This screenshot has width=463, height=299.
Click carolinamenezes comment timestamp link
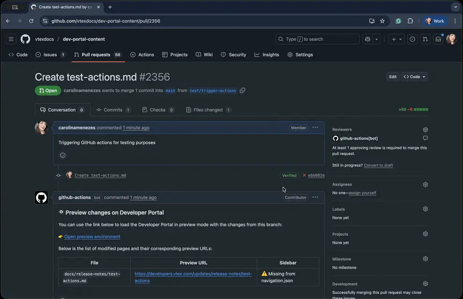click(136, 128)
